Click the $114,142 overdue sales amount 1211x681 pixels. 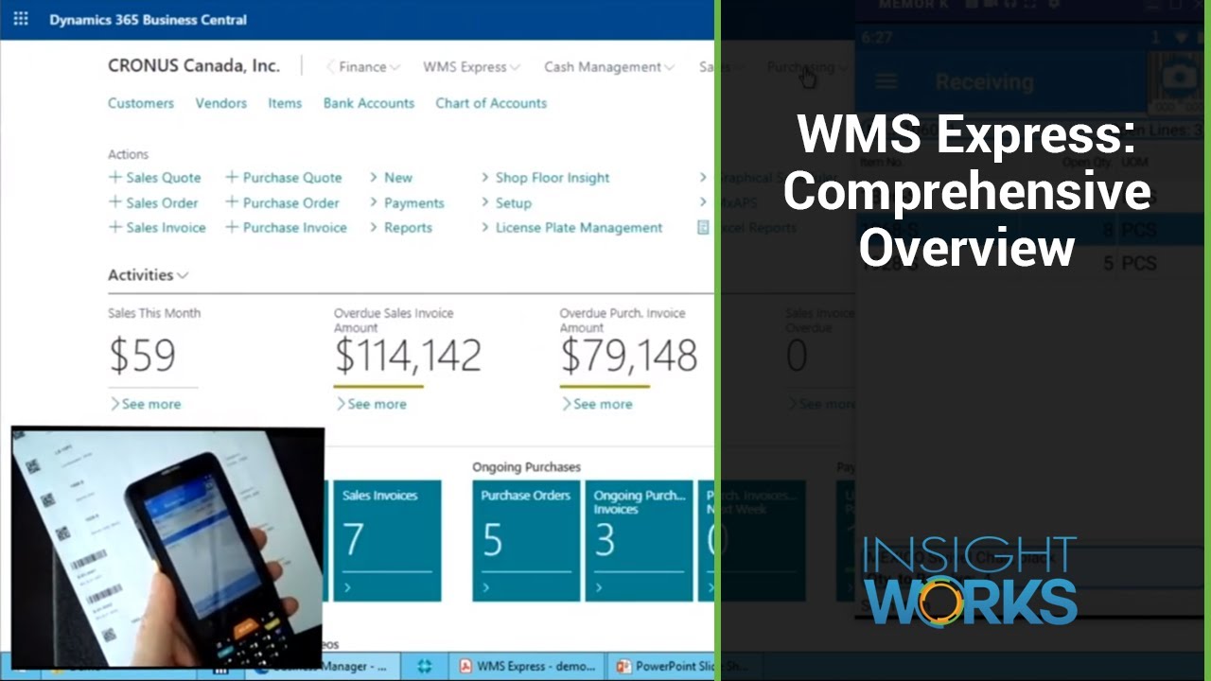point(408,357)
